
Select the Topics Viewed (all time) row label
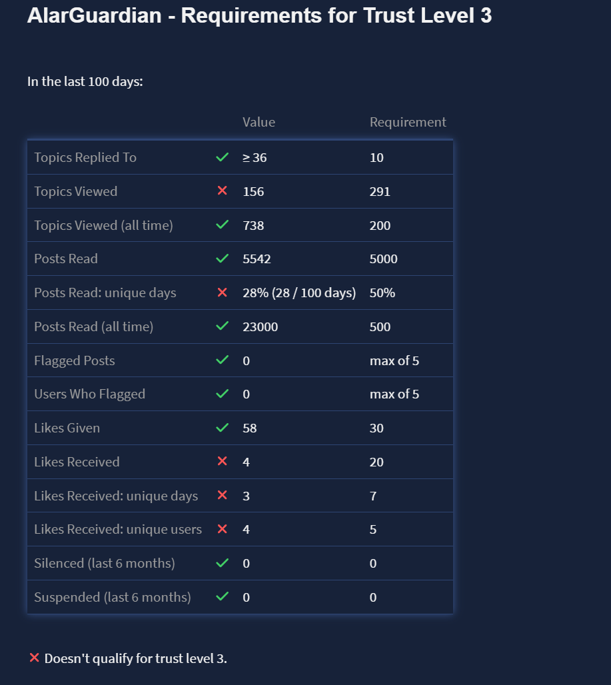(x=103, y=225)
